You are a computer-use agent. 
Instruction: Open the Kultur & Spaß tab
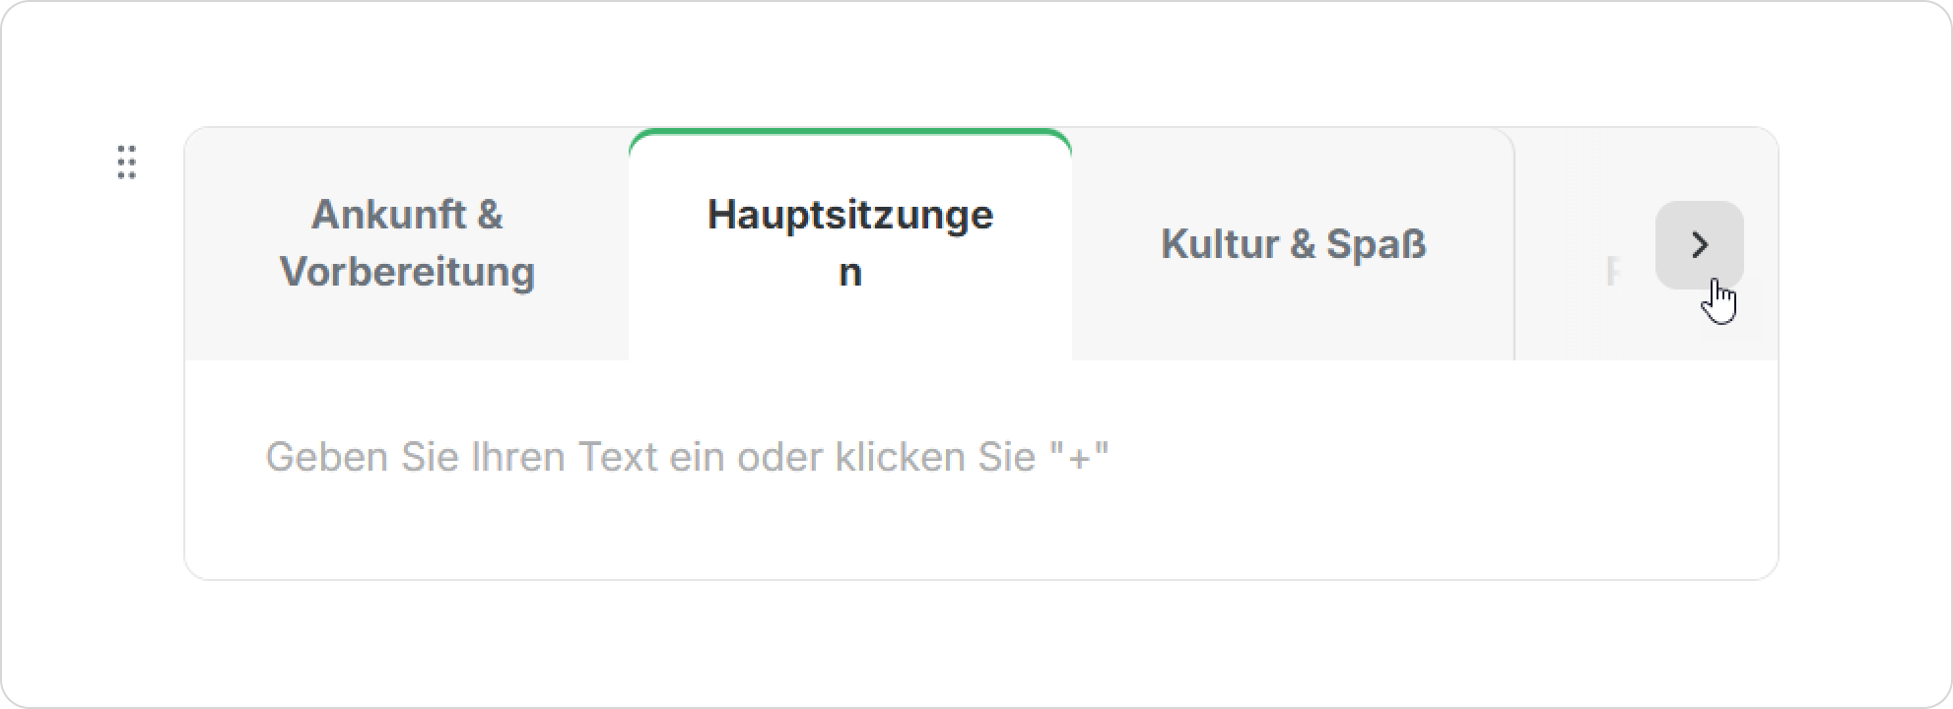pos(1293,243)
